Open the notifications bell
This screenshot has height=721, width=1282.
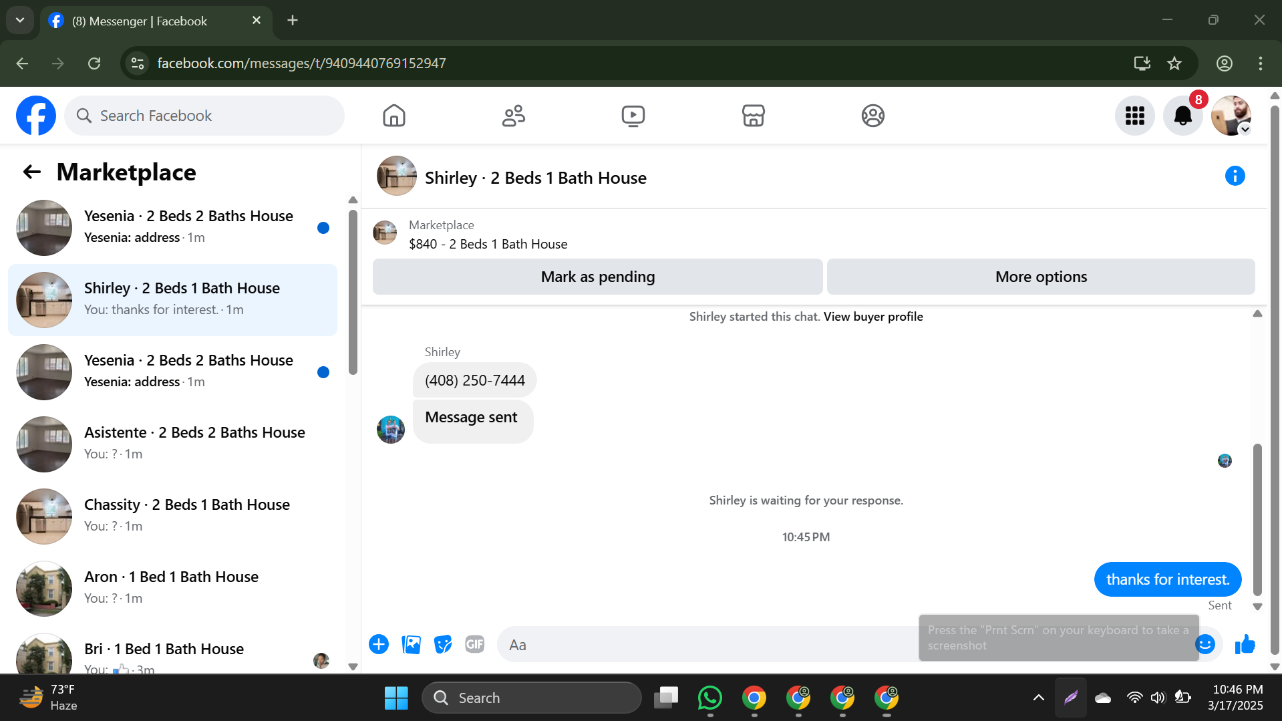pos(1183,116)
